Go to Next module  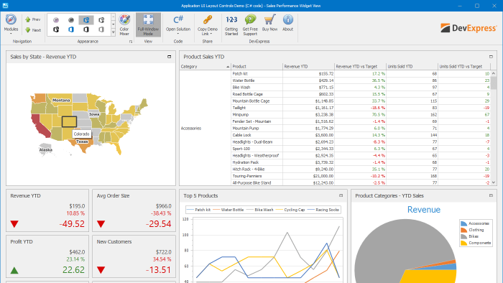pyautogui.click(x=33, y=30)
